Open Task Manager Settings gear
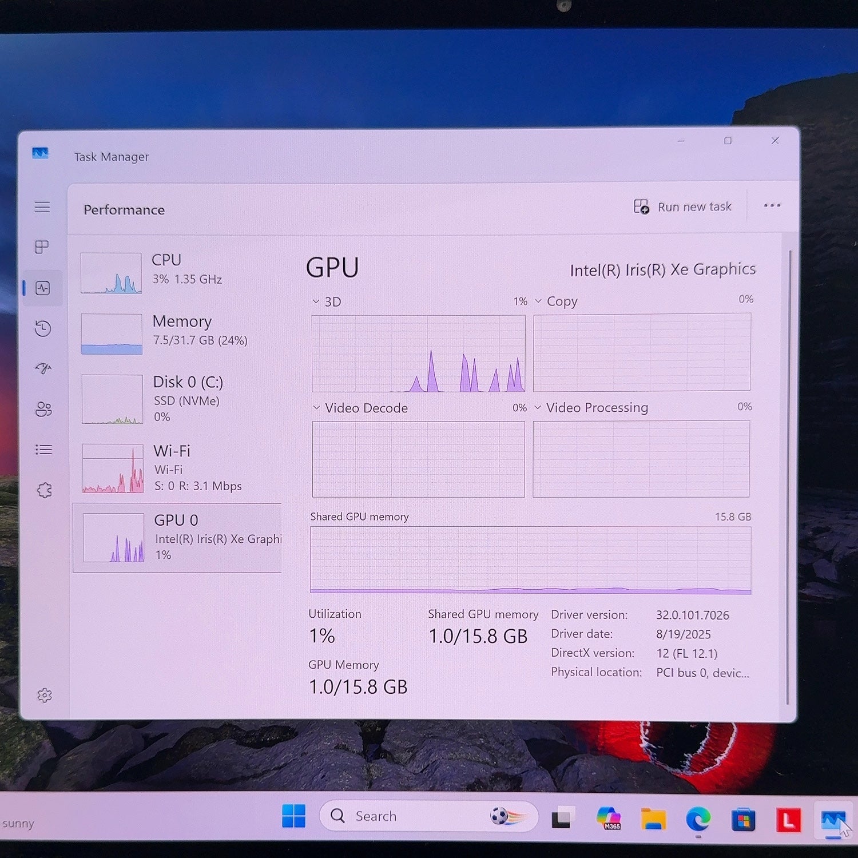This screenshot has height=858, width=858. click(x=45, y=696)
